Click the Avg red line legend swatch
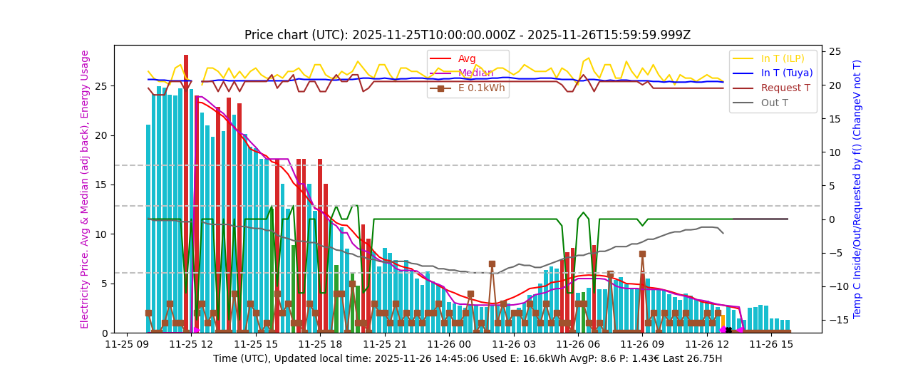The width and height of the screenshot is (913, 374). pyautogui.click(x=440, y=58)
